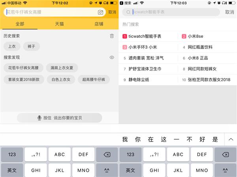
Task: Tap the camera icon in search bar
Action: tap(100, 12)
